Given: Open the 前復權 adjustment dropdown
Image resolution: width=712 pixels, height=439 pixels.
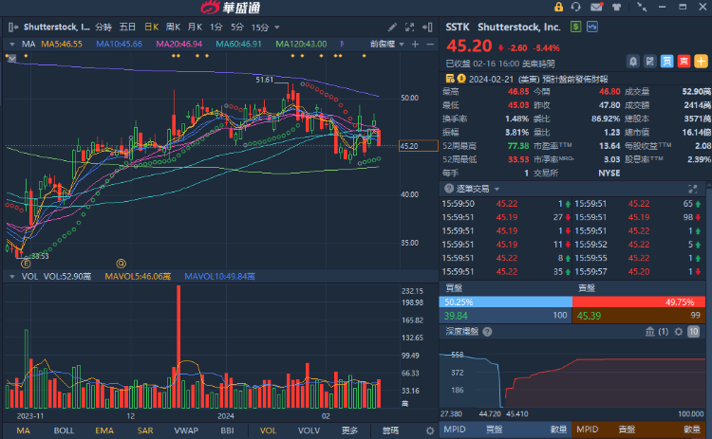Looking at the screenshot, I should coord(386,44).
